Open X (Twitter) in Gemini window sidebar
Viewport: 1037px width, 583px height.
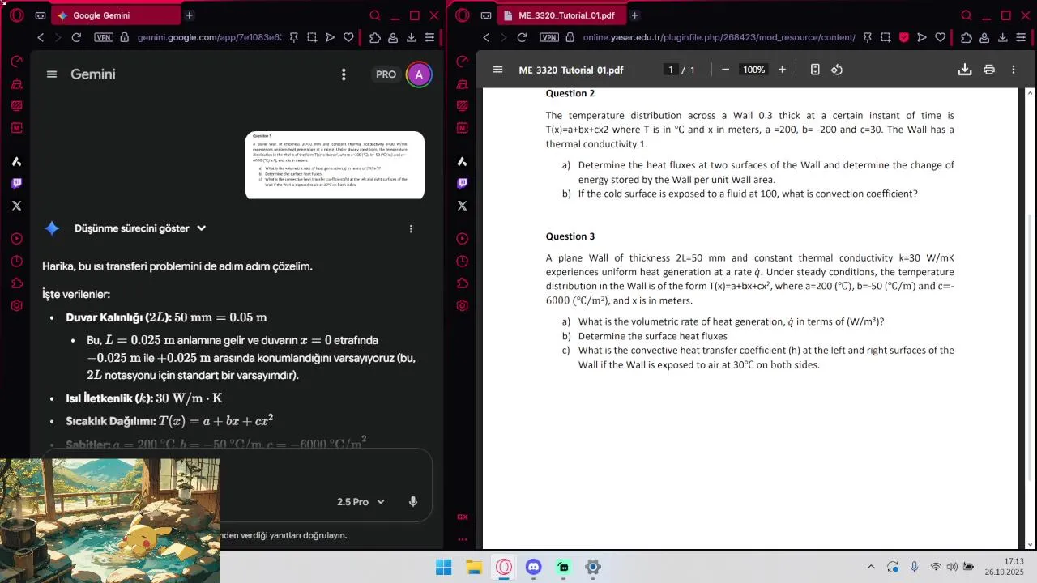(x=17, y=206)
